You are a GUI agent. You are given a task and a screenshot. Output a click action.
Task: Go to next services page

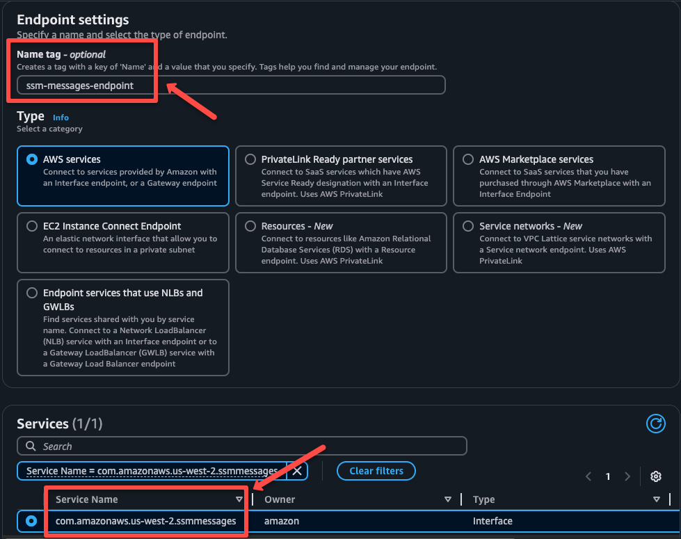coord(627,476)
